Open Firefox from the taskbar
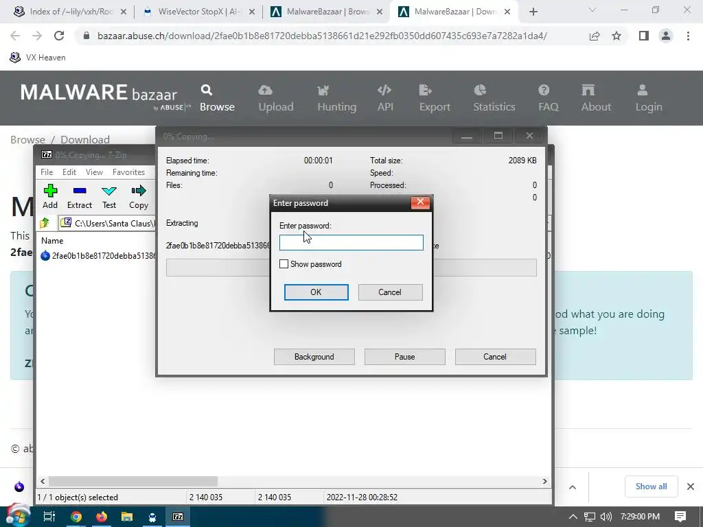The image size is (703, 527). pos(102,517)
